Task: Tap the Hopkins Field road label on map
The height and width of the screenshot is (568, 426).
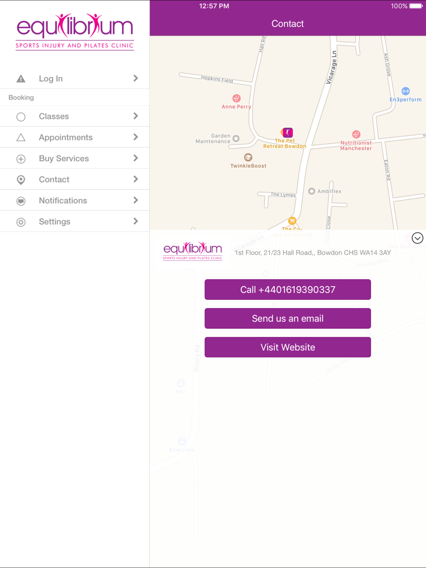Action: click(x=217, y=79)
